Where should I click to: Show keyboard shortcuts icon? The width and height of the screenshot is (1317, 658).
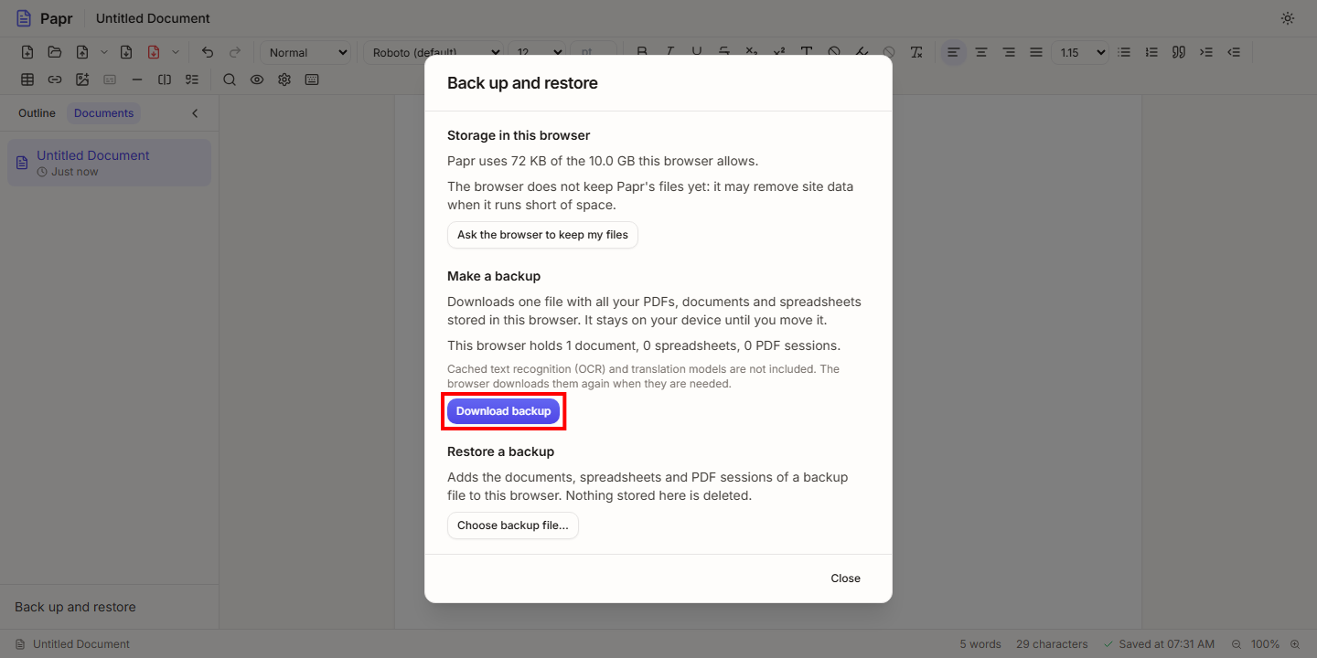(312, 80)
